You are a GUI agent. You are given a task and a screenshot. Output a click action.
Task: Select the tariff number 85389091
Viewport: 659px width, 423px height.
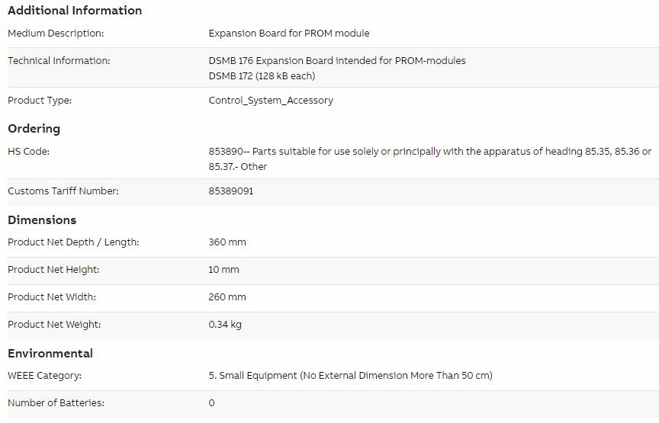point(231,191)
